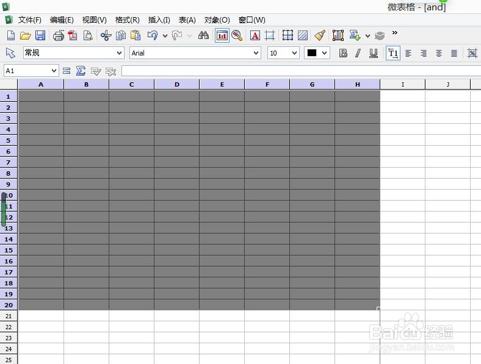Image resolution: width=481 pixels, height=364 pixels.
Task: Export to PDF with the red PDF icon
Action: coord(73,36)
